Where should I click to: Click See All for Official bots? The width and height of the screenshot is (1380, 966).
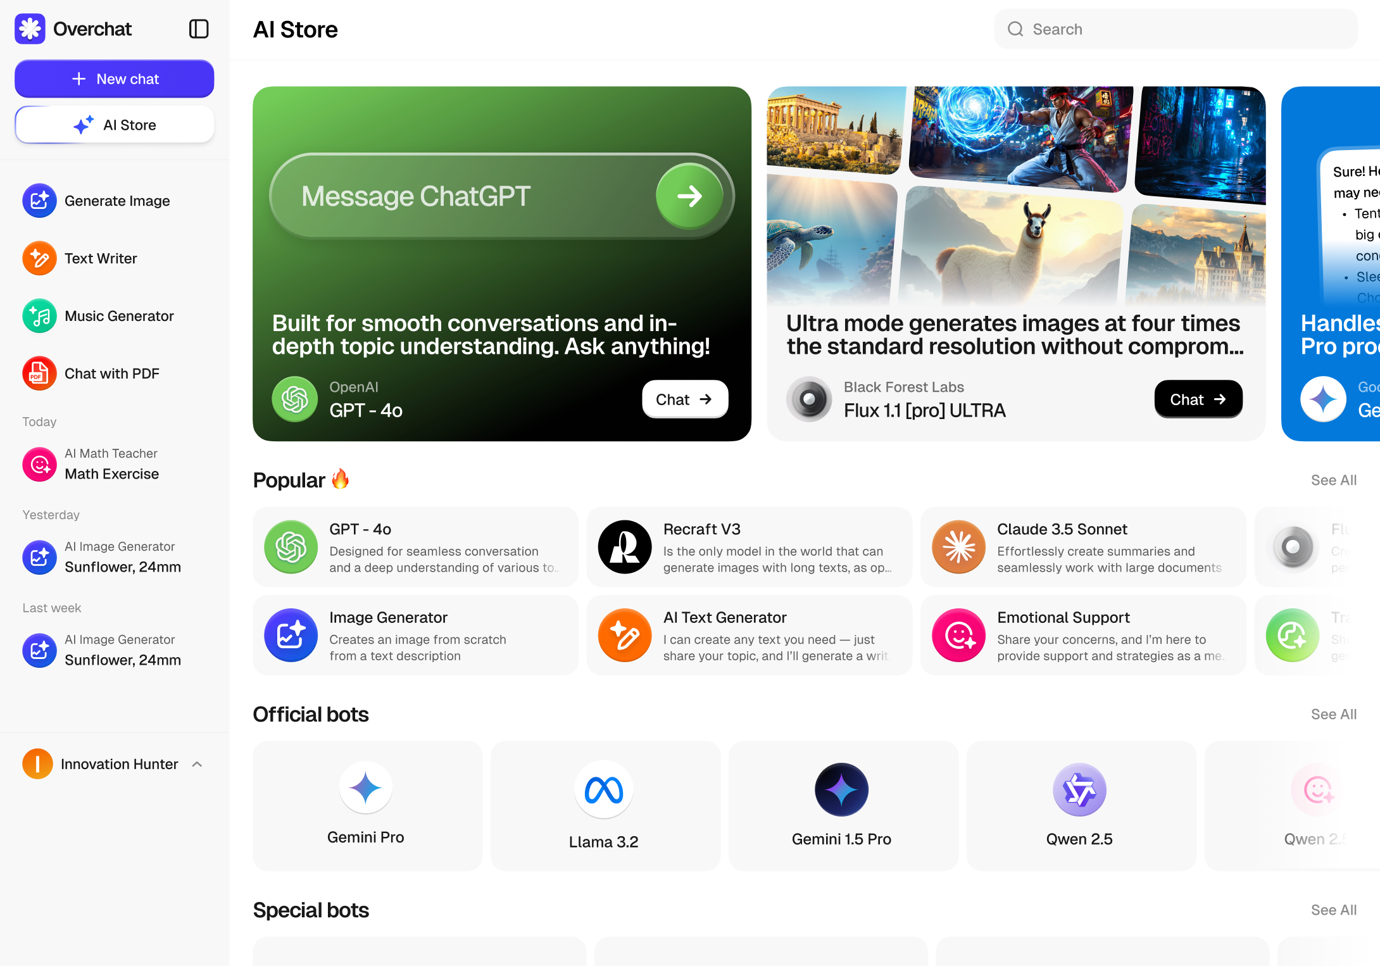(1334, 715)
